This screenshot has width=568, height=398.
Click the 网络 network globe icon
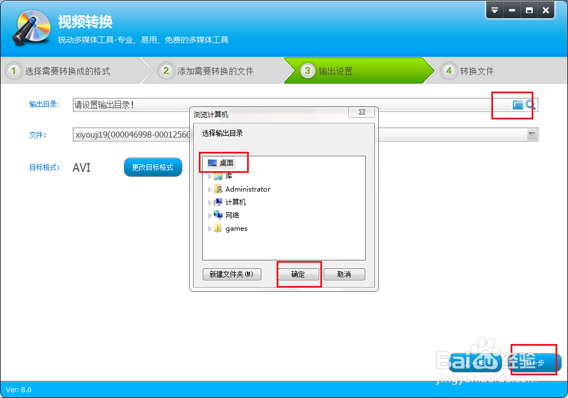point(218,215)
